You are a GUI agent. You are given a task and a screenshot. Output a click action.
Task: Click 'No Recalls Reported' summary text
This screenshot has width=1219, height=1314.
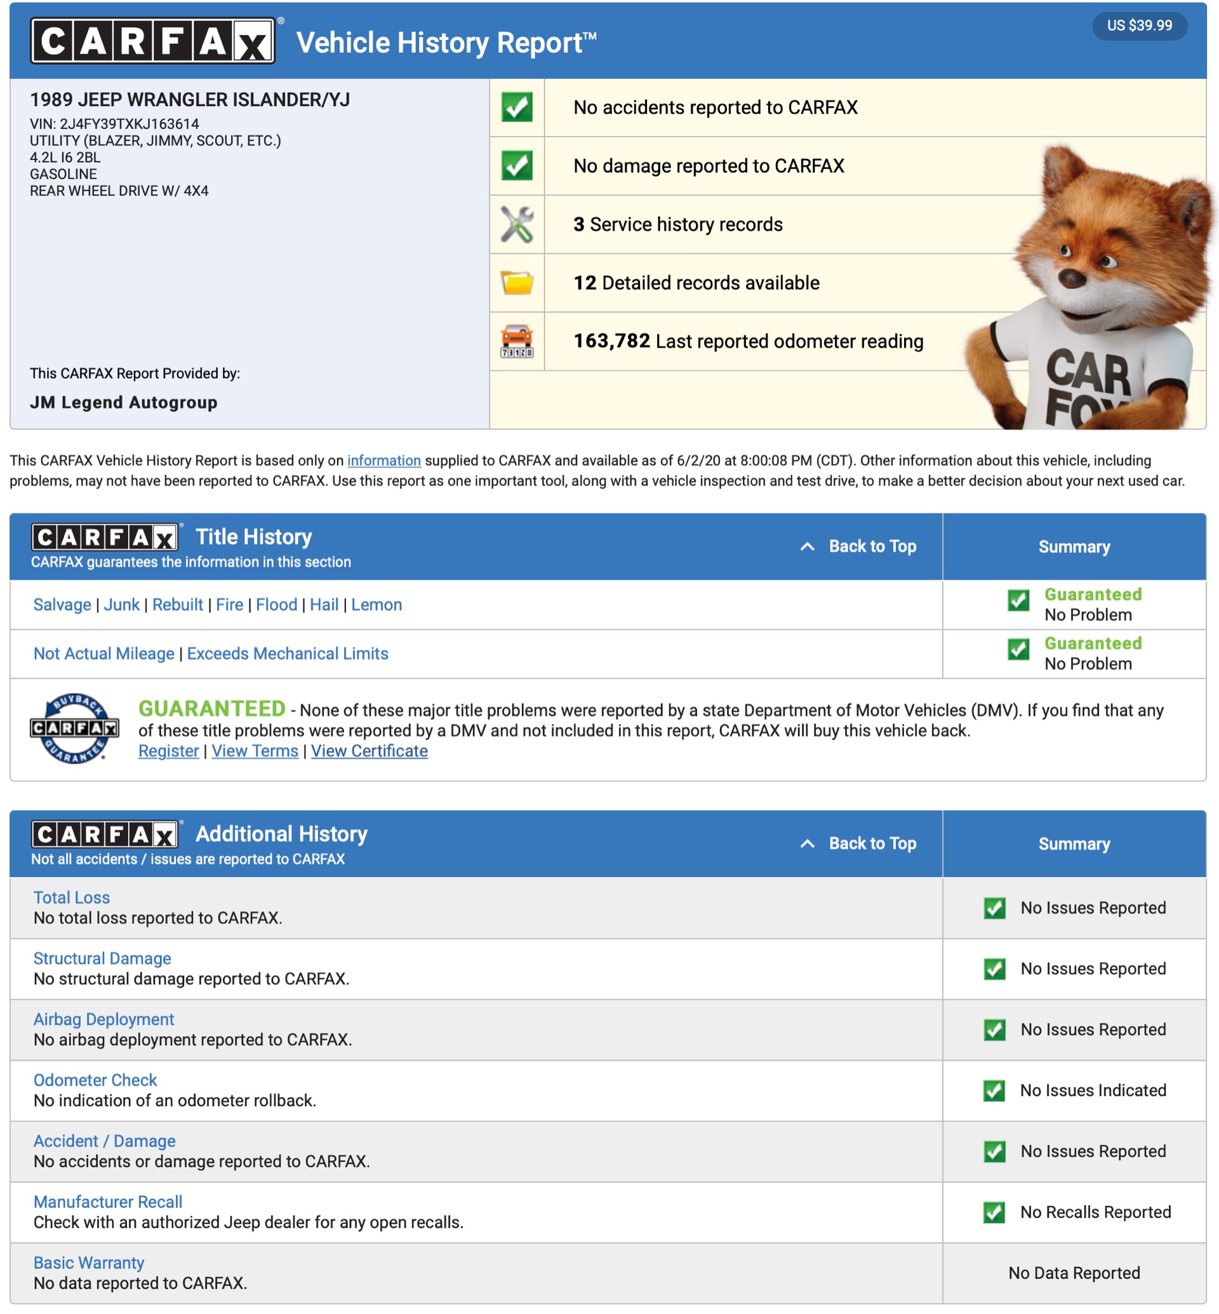[x=1095, y=1212]
